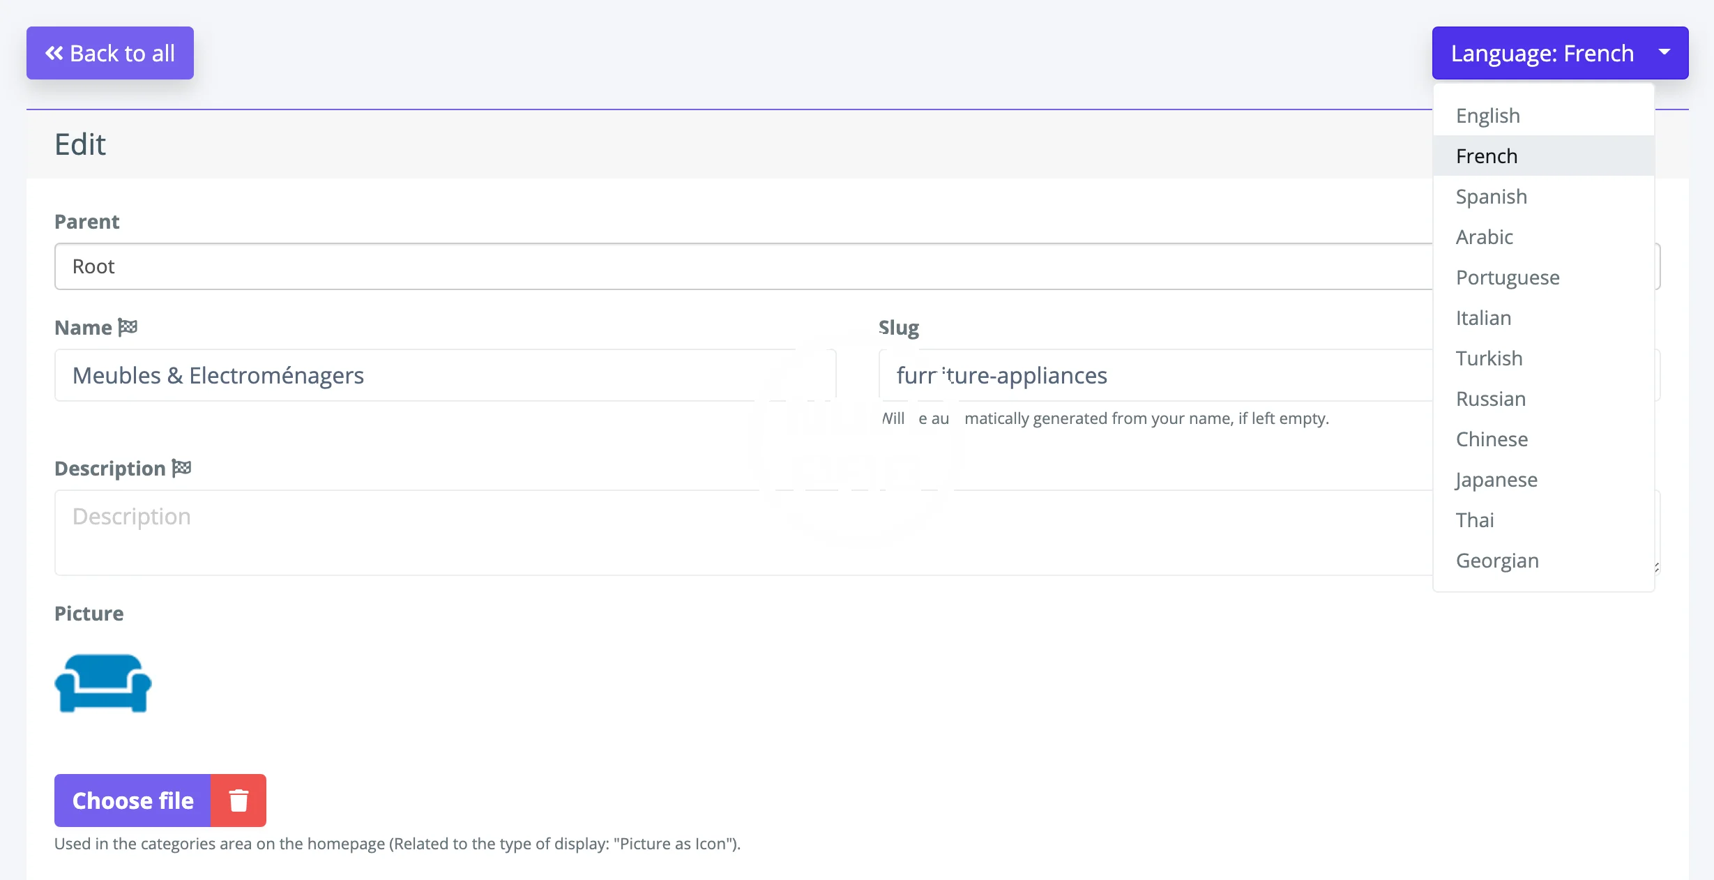This screenshot has width=1714, height=880.
Task: Choose Arabic in the language list
Action: tap(1485, 237)
